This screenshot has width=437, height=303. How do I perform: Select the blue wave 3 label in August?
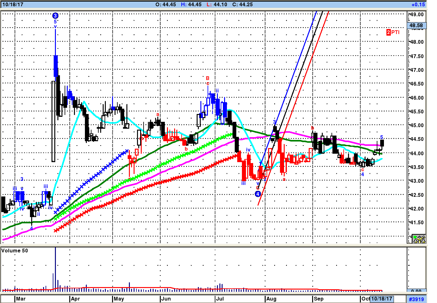click(x=274, y=122)
